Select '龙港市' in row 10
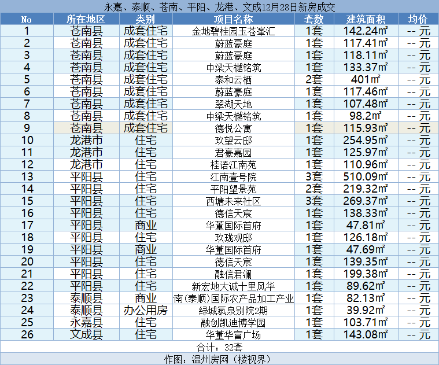Screen dimensions: 439x365 (x=86, y=140)
